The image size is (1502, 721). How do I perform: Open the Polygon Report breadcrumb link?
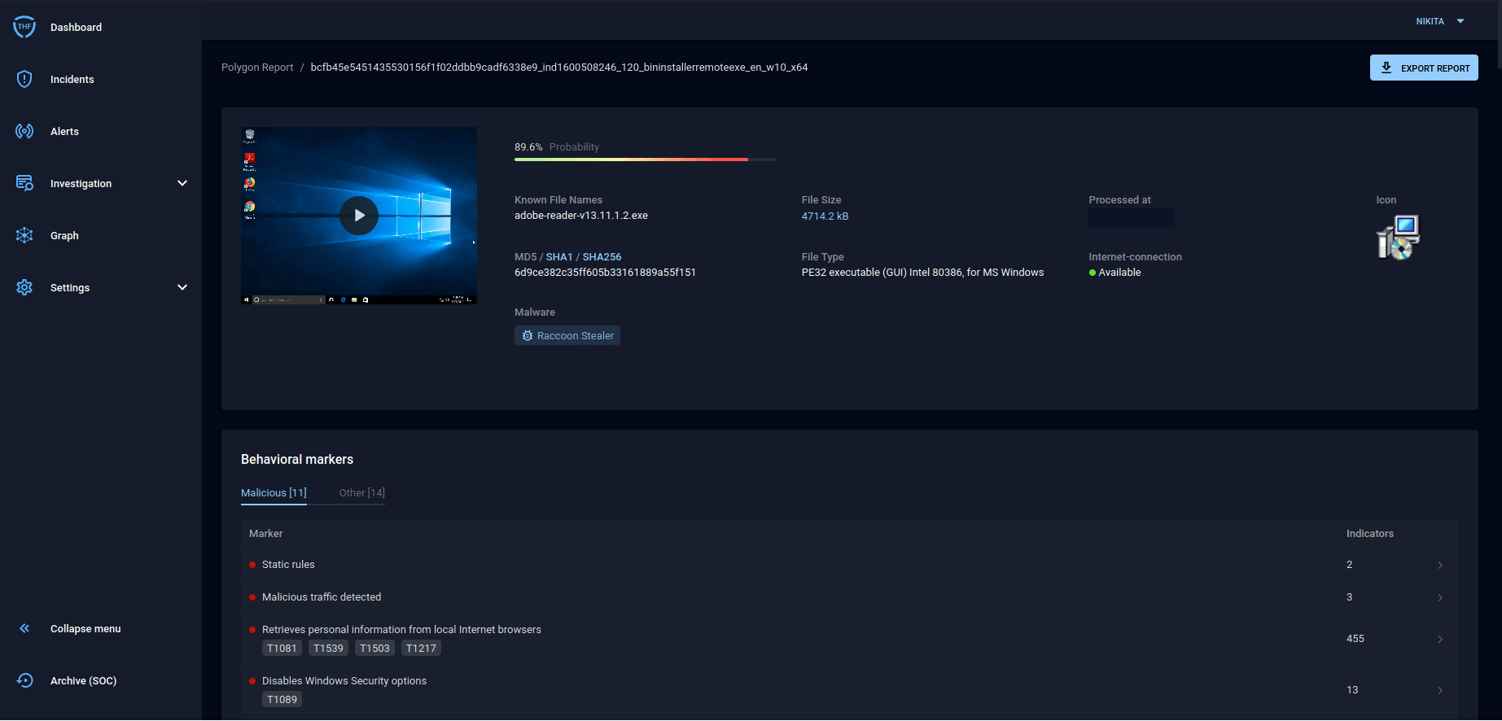coord(257,68)
